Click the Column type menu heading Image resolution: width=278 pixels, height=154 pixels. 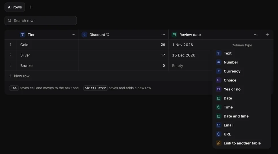(x=242, y=45)
